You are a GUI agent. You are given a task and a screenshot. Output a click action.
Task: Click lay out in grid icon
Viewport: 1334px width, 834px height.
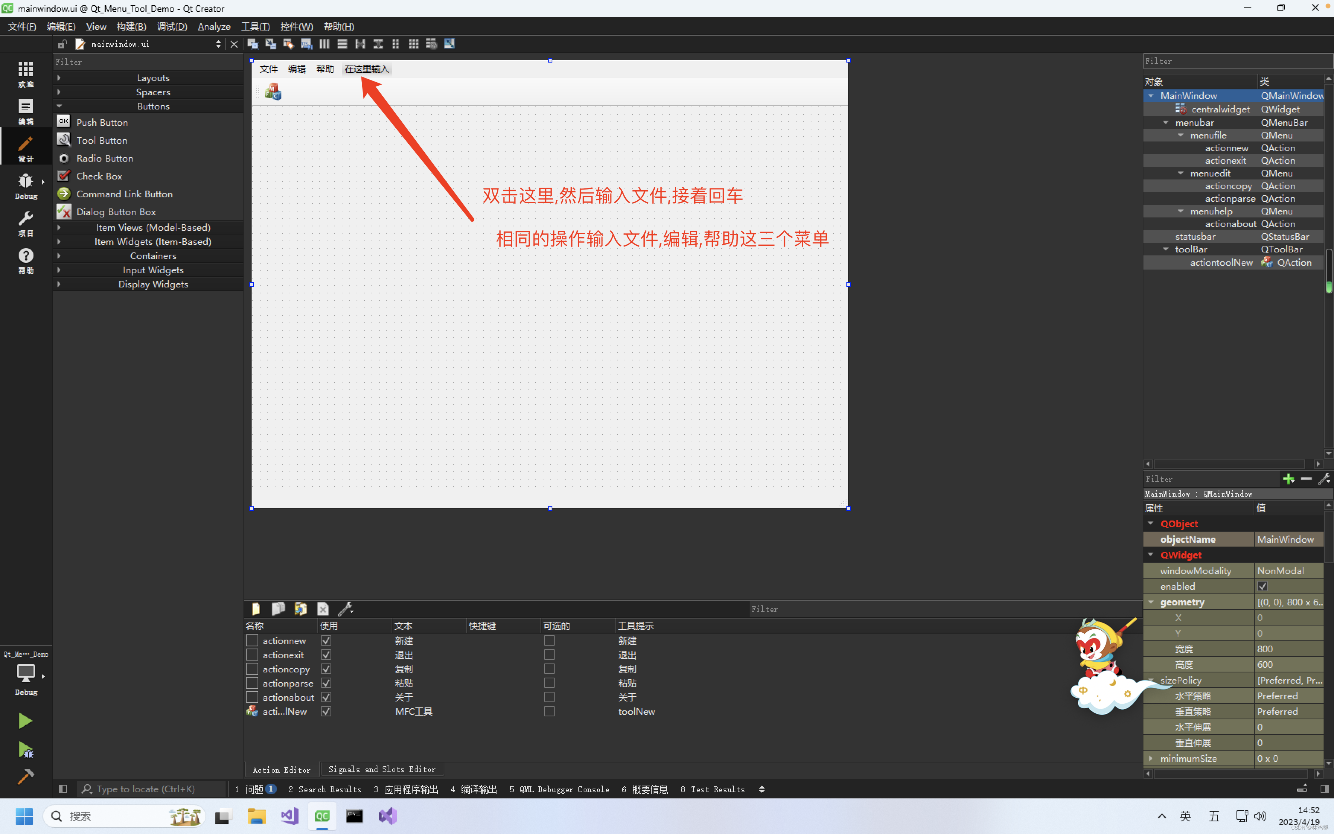coord(414,44)
